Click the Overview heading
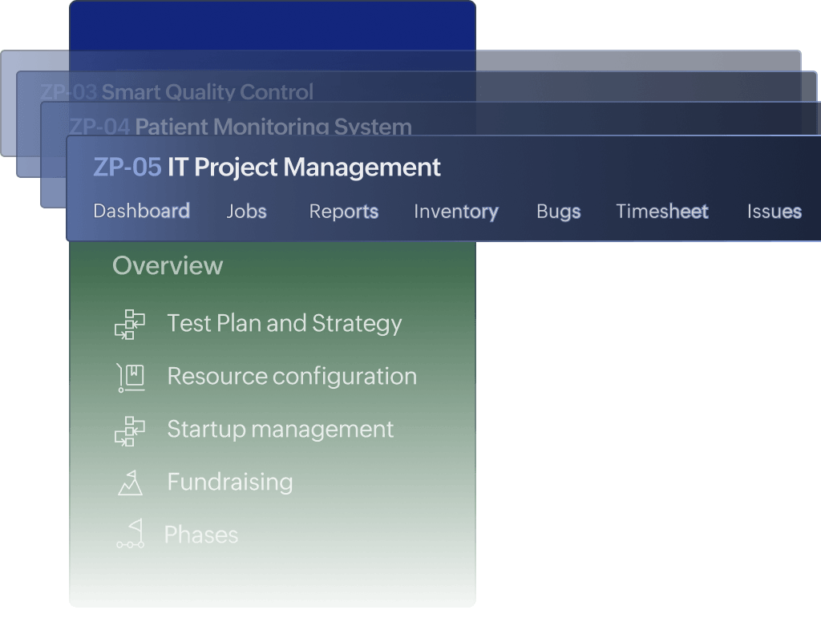Viewport: 821px width, 622px height. click(x=168, y=266)
